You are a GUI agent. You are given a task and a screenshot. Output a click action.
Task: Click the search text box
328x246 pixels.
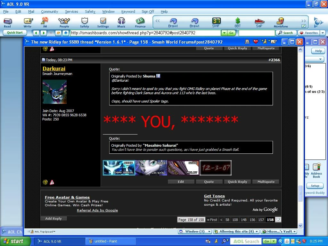[x=257, y=33]
